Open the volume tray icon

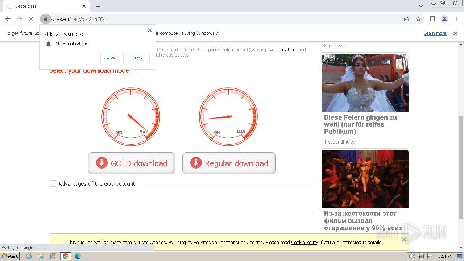(x=412, y=256)
